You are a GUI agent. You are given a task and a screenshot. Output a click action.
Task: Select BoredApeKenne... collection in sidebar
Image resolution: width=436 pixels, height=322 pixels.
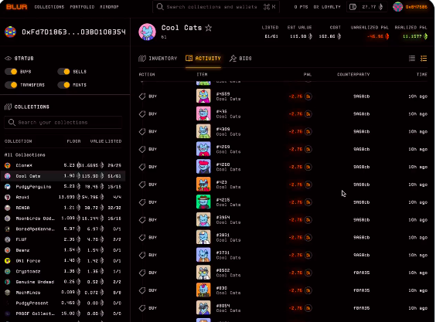point(63,229)
